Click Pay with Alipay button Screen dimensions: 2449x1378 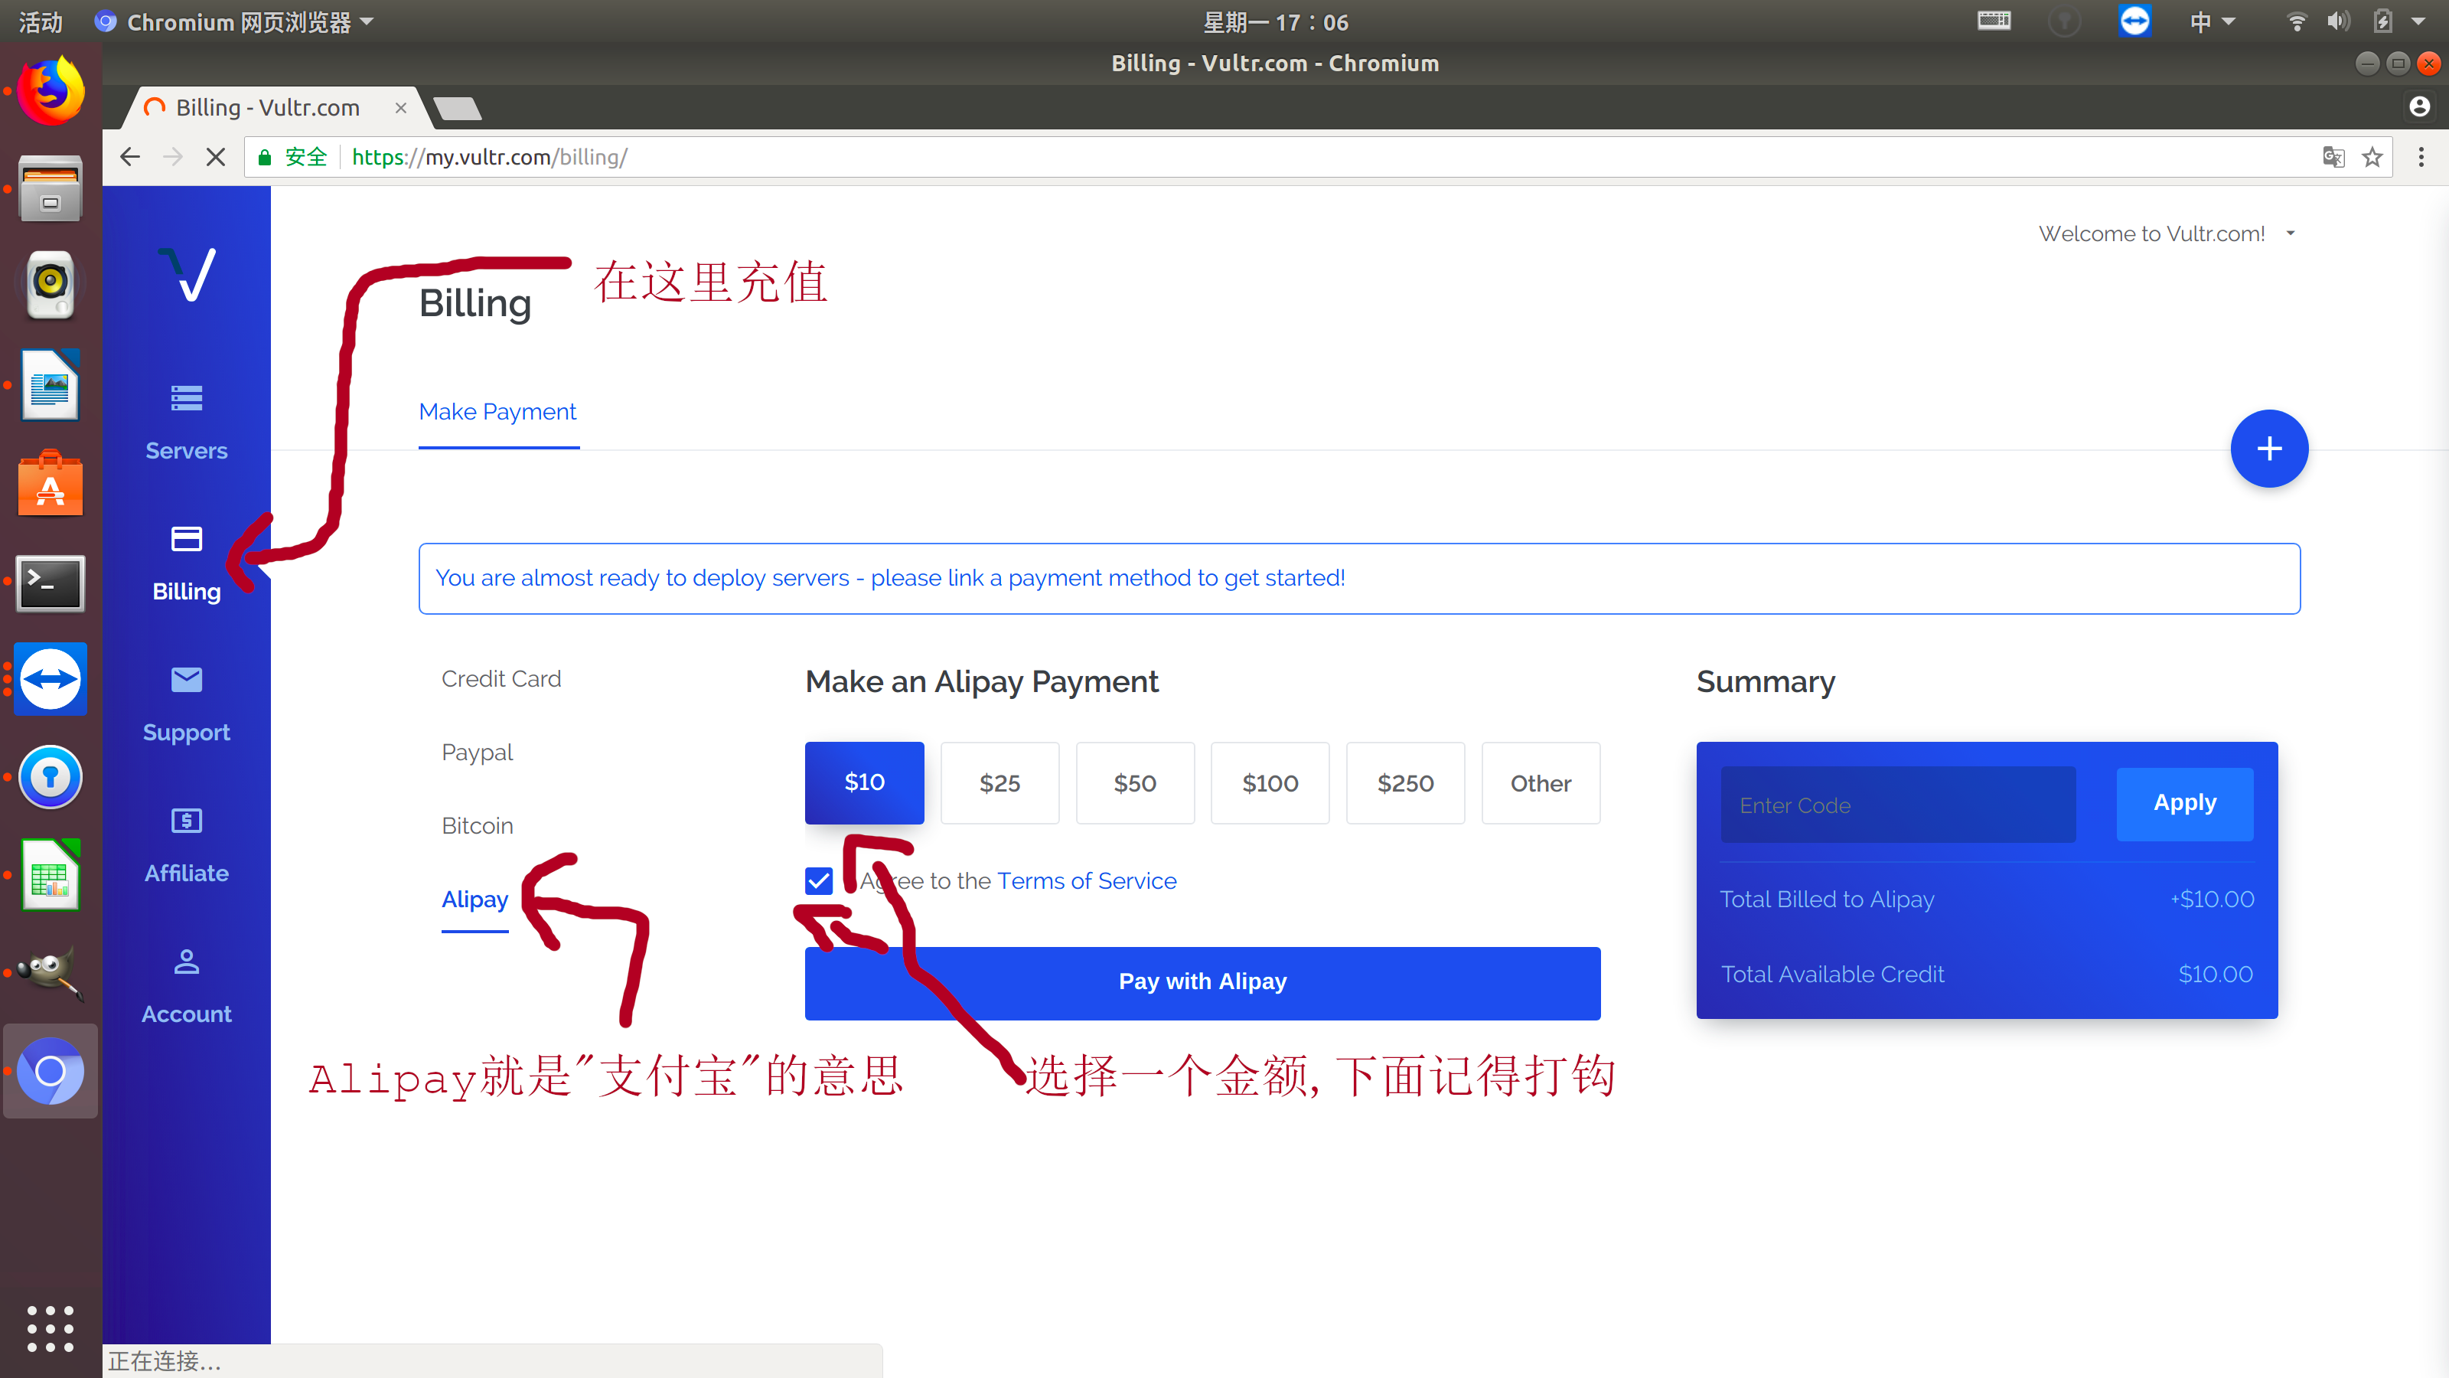[x=1202, y=982]
